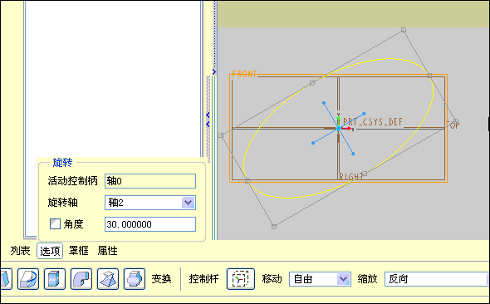Viewport: 490px width, 304px height.
Task: Select the RIGHT datum plane label
Action: click(x=351, y=177)
